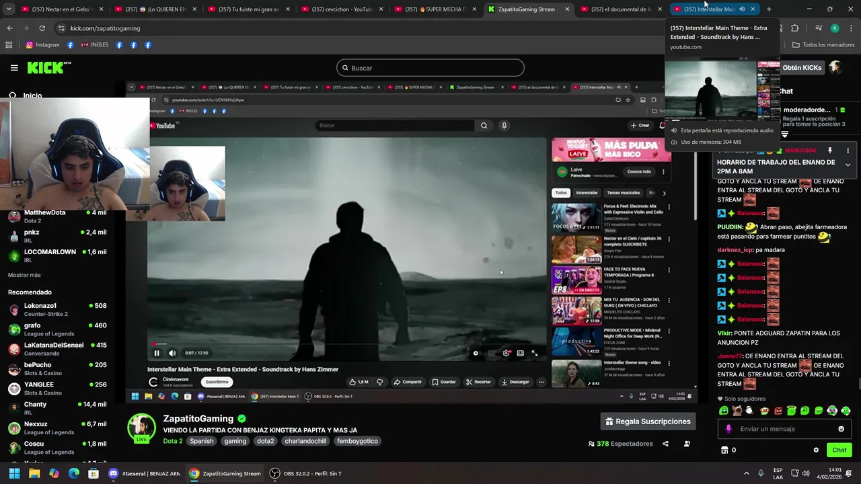Open the Spanish tag
The width and height of the screenshot is (861, 484).
[201, 441]
